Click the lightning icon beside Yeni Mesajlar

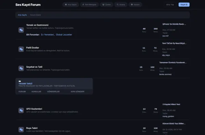(x=83, y=4)
